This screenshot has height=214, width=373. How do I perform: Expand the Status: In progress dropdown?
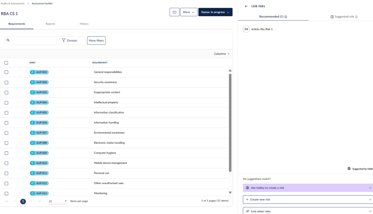coord(215,12)
